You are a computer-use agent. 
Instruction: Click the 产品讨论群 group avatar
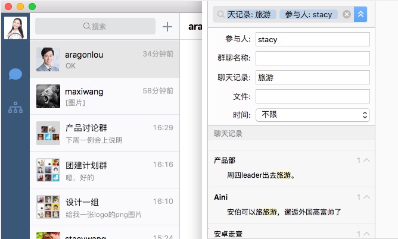48,133
